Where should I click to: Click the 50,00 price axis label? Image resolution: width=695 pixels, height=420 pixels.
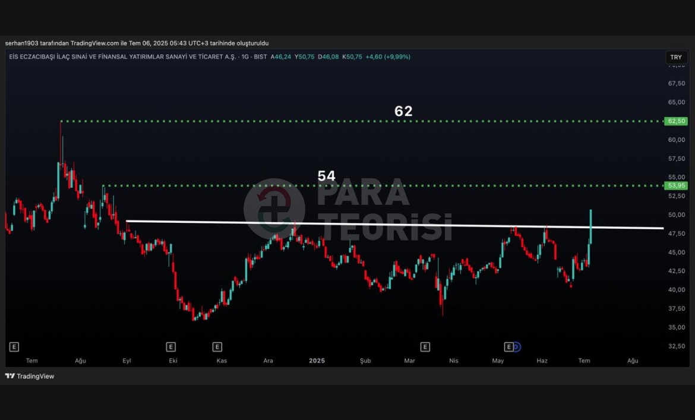(x=677, y=215)
